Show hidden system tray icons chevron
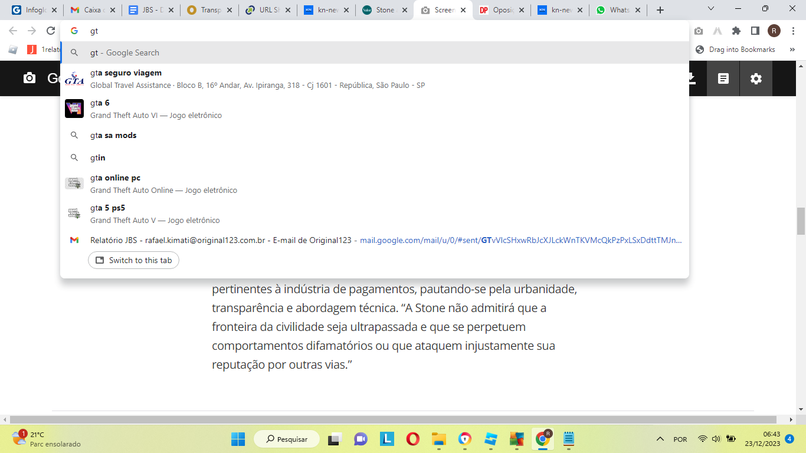 click(x=660, y=439)
